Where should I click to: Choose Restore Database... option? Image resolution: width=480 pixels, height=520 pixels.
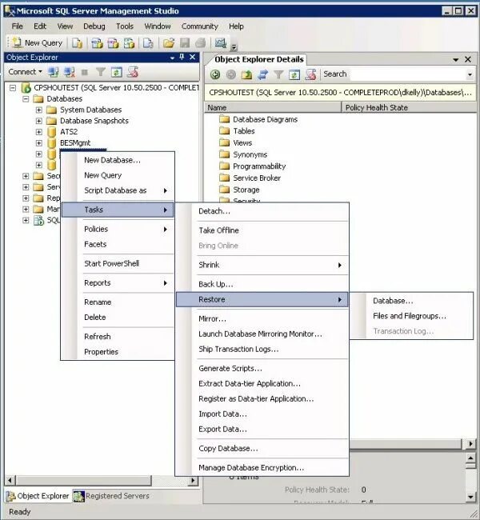tap(411, 301)
